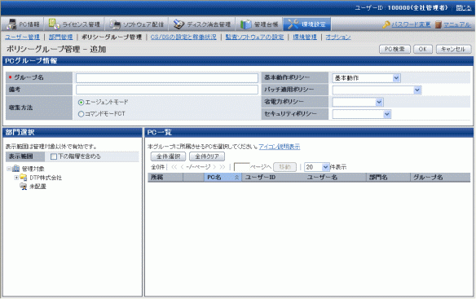Click the OK button
The height and width of the screenshot is (299, 476).
coord(423,49)
